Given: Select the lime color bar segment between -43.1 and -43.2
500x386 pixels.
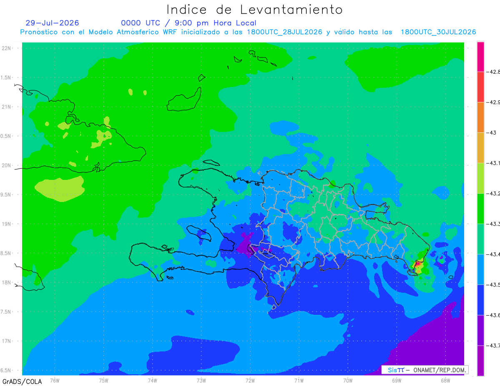Looking at the screenshot, I should [x=480, y=178].
